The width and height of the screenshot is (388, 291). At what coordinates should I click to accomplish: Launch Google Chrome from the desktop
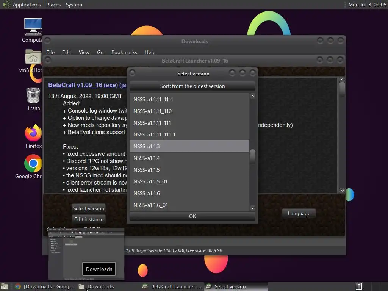(x=33, y=163)
